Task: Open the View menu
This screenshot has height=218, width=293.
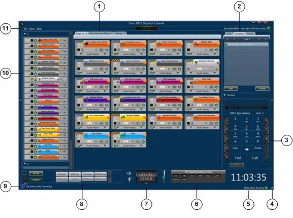Action: coord(32,29)
